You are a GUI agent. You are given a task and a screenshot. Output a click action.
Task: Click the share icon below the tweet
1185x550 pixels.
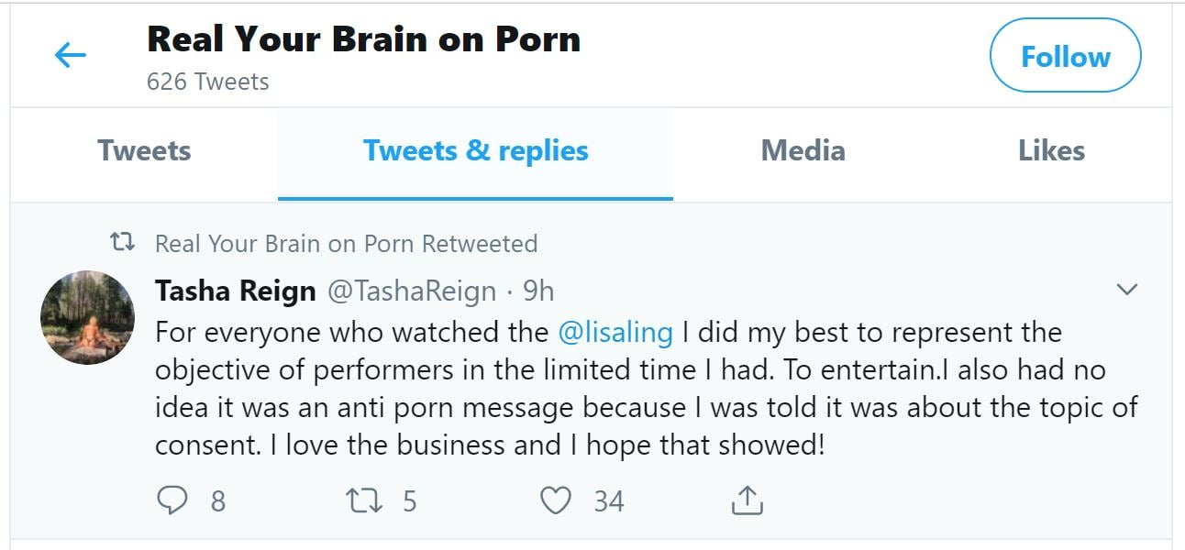click(x=747, y=500)
